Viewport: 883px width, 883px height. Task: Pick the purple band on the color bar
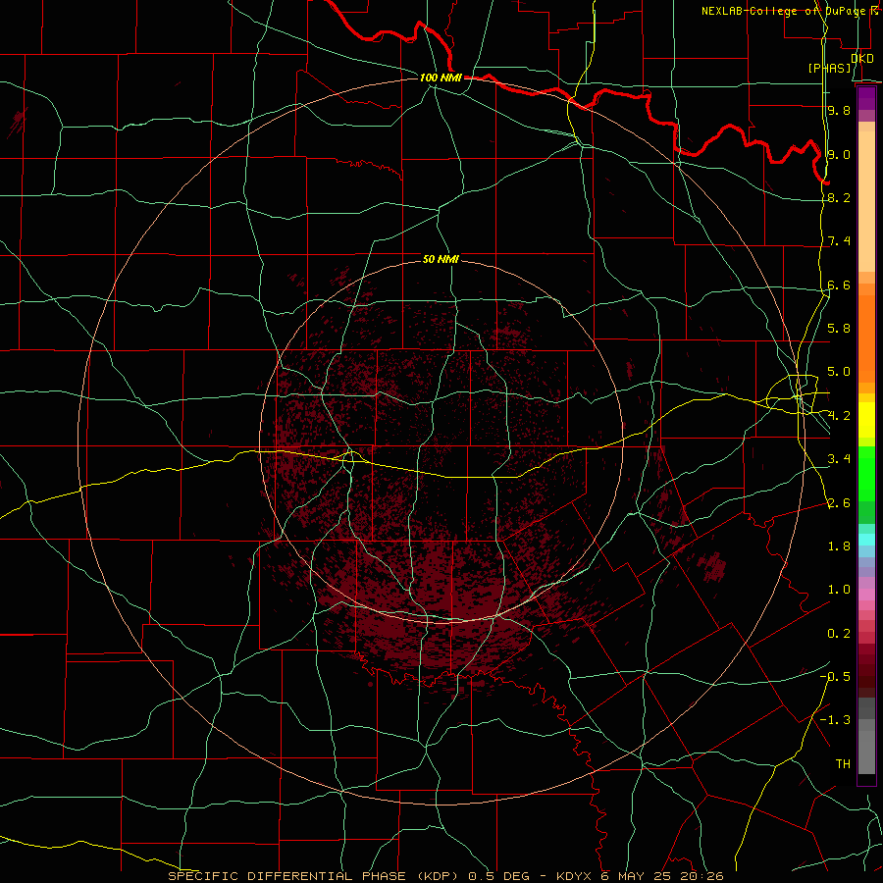coord(866,99)
